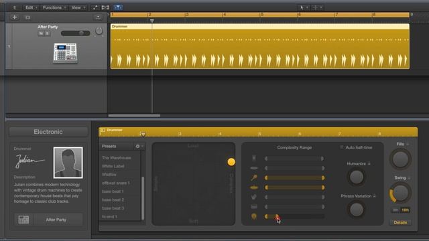Image resolution: width=429 pixels, height=241 pixels.
Task: Toggle the Flex icon in the toolbar
Action: pyautogui.click(x=105, y=7)
